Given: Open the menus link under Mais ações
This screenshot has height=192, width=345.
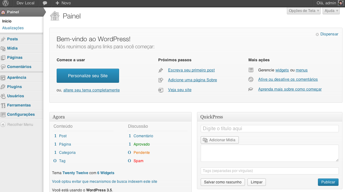Looking at the screenshot, I should [302, 70].
